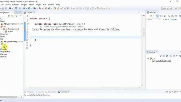This screenshot has height=102, width=181.
Task: Click the editor horizontal scrollbar
Action: point(85,88)
